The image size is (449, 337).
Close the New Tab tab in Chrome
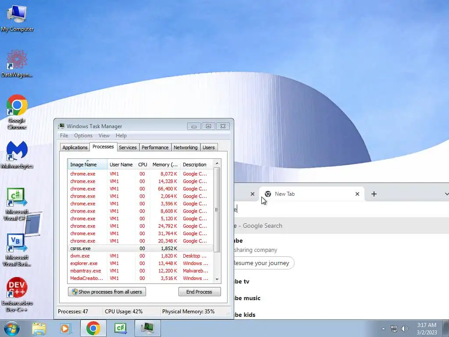pyautogui.click(x=357, y=194)
